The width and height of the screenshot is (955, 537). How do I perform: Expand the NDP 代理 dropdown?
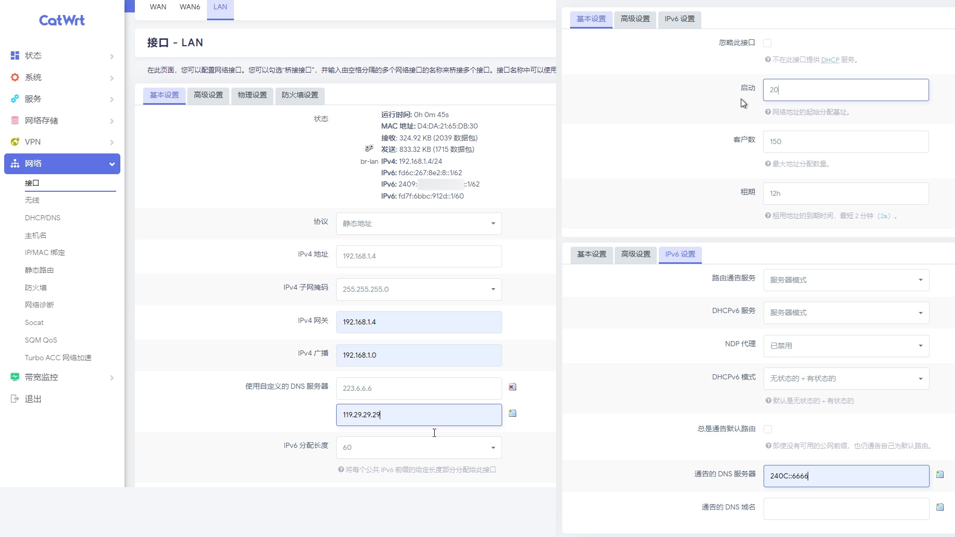(846, 346)
